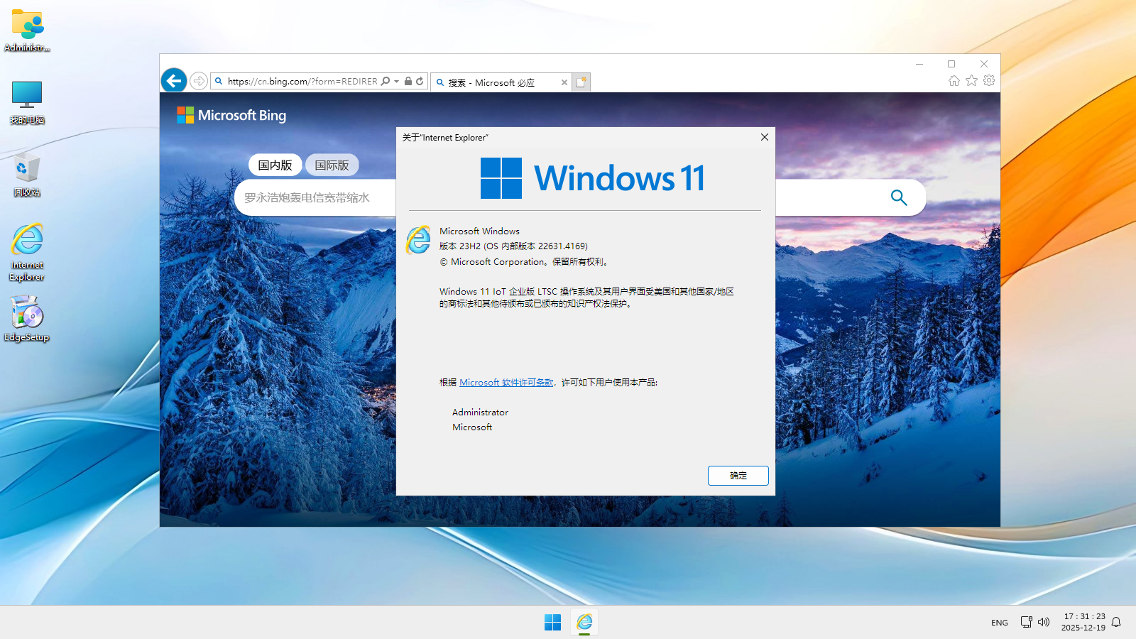Click the Microsoft Windows heading text
This screenshot has height=639, width=1136.
pos(479,231)
